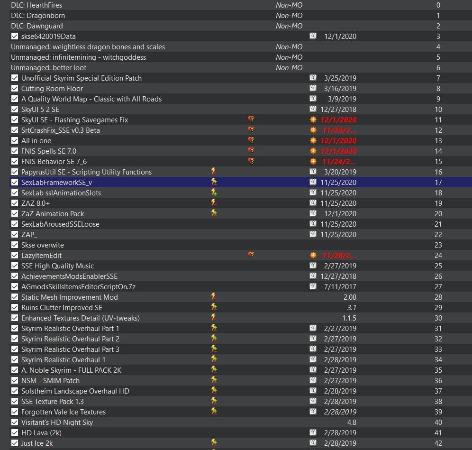
Task: Uncheck Visitant's HD Night Sky
Action: 14,422
